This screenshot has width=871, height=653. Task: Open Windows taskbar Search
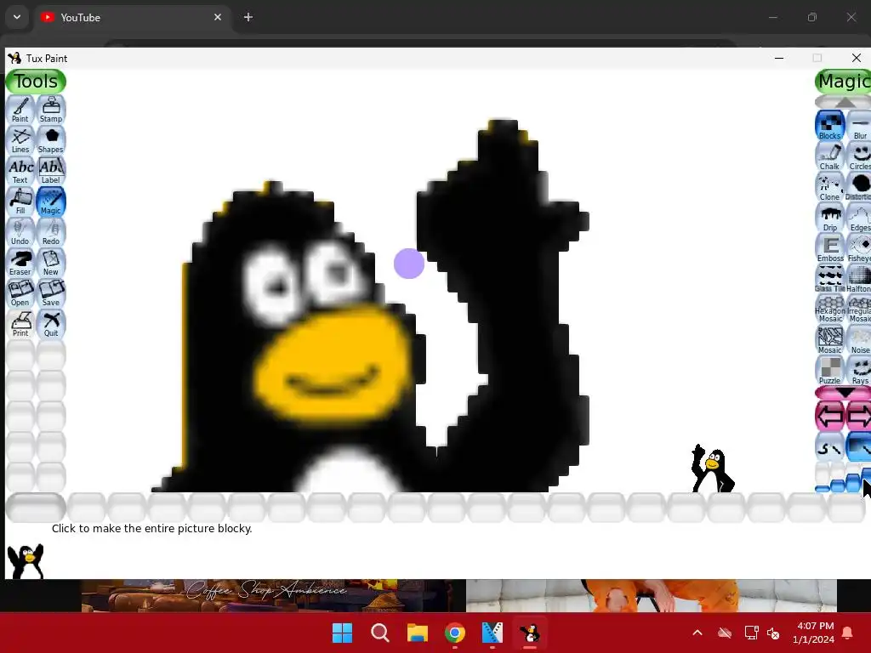pos(380,633)
